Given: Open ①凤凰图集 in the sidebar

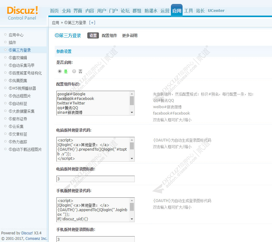Looking at the screenshot, I should [x=18, y=81].
